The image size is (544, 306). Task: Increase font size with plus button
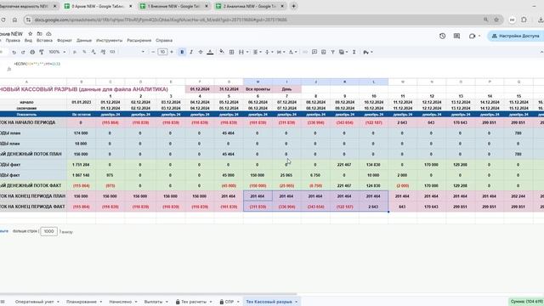pyautogui.click(x=172, y=52)
